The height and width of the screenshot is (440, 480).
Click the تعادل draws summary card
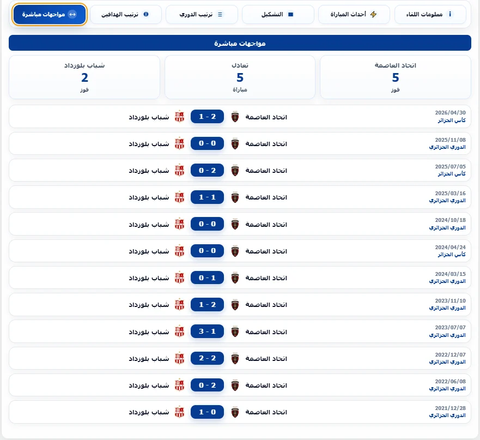[240, 77]
